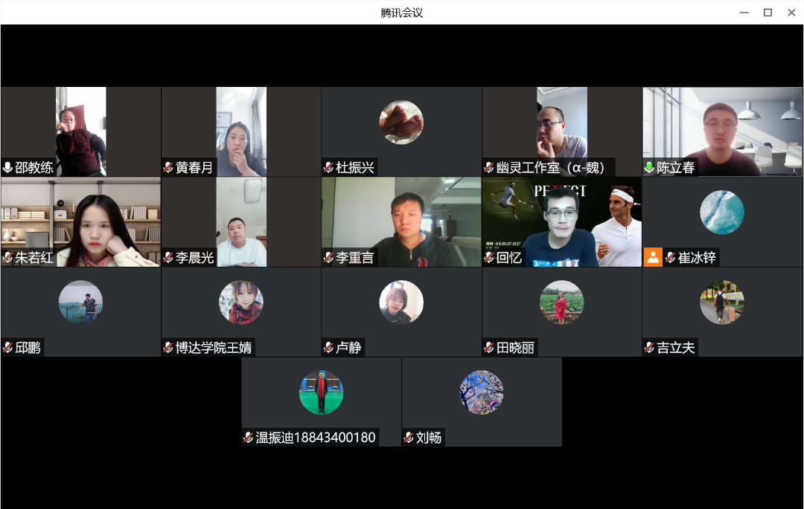Click the avatar of 卢静
This screenshot has height=509, width=804.
(401, 302)
